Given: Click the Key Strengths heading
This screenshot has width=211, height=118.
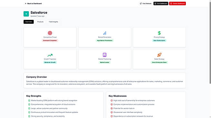Looking at the screenshot, I should click(34, 96).
